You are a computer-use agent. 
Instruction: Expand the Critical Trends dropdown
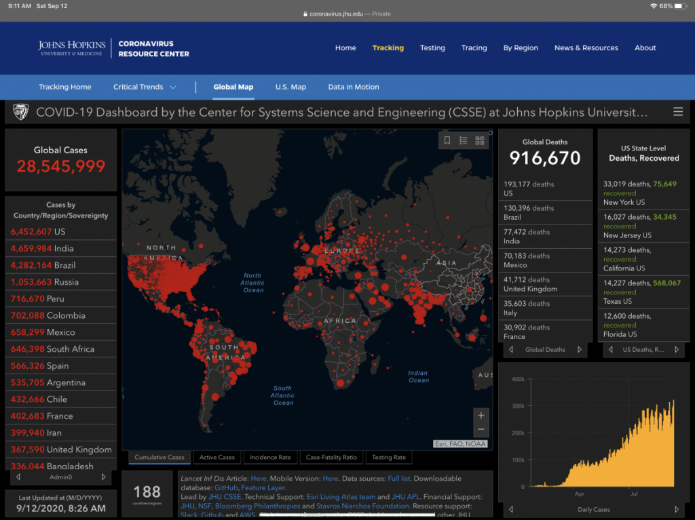145,87
